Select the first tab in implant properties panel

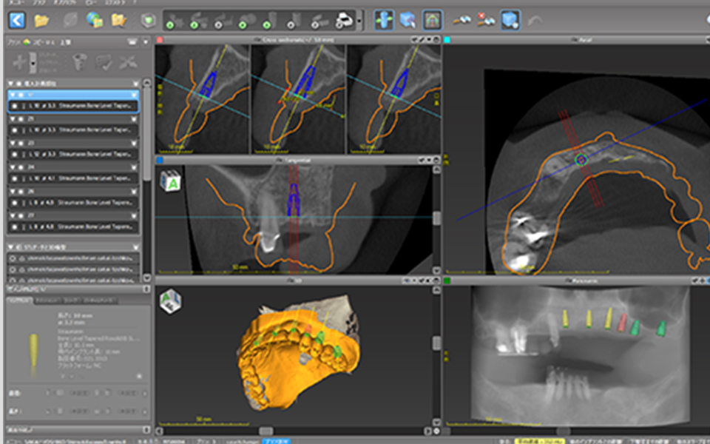(19, 302)
